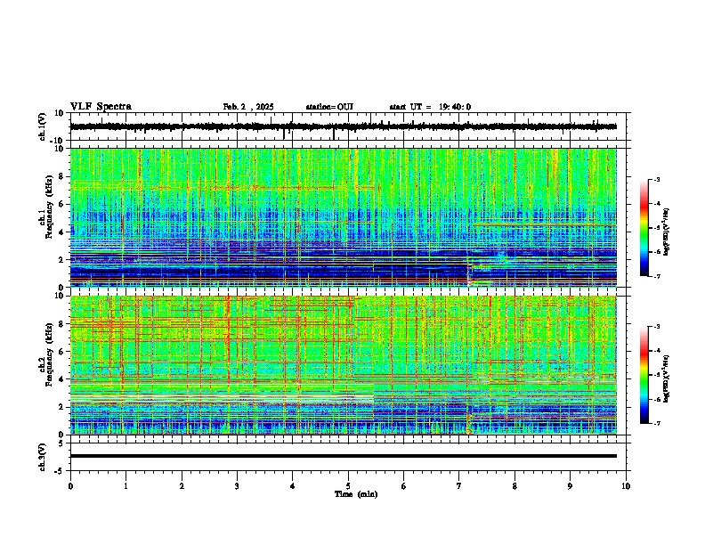
Task: Click the "4" kHz tick on ch.1 spectrogram
Action: (x=62, y=232)
